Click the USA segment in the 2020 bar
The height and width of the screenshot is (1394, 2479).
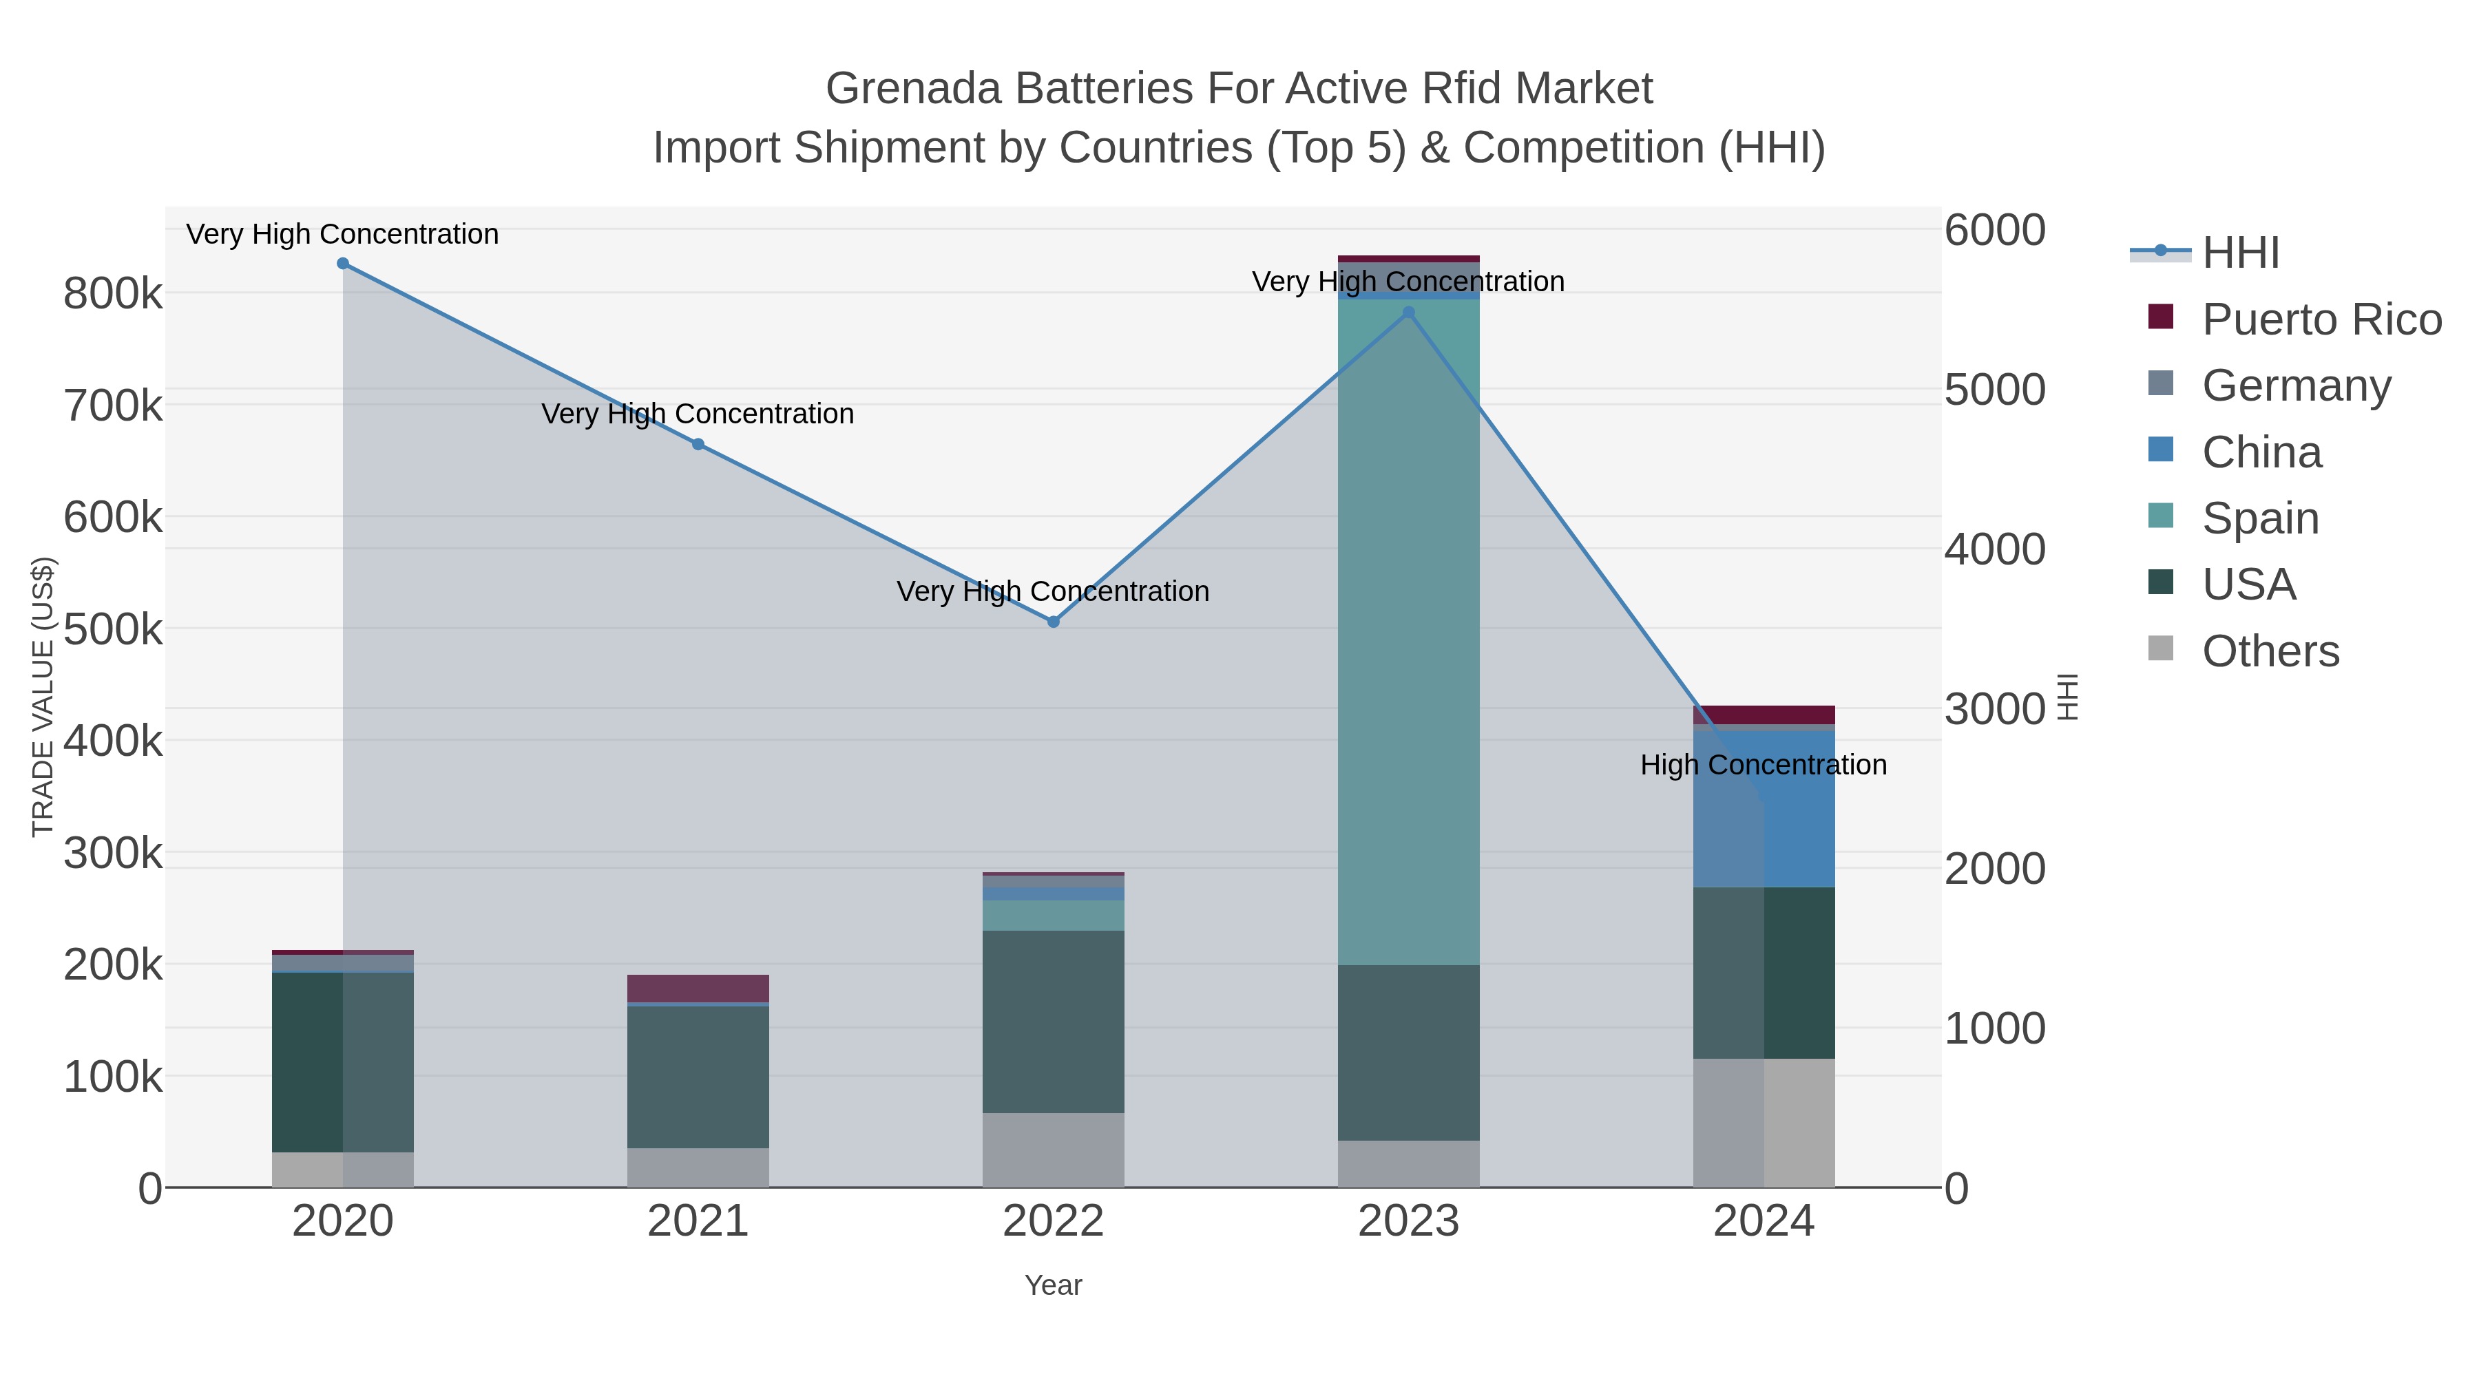[x=343, y=1062]
